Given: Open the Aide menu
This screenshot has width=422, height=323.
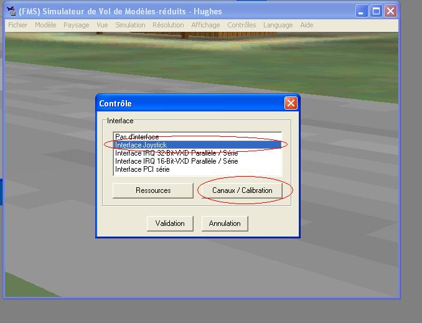Looking at the screenshot, I should 307,25.
